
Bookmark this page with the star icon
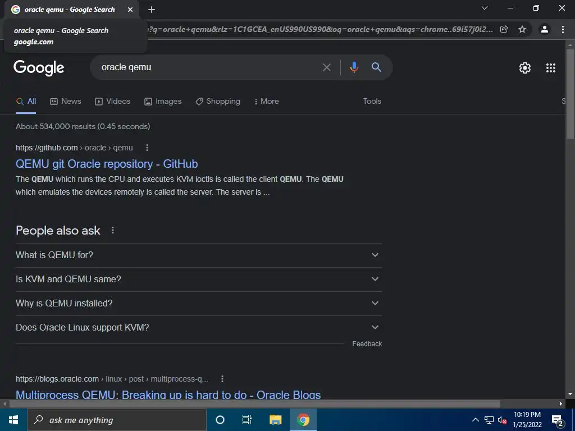(x=522, y=29)
